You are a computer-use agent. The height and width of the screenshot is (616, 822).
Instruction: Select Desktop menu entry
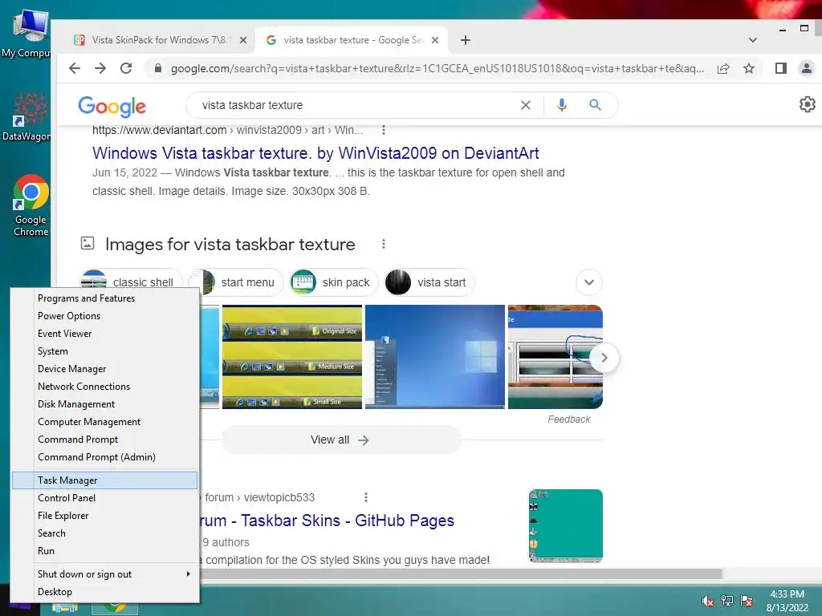[x=105, y=592]
